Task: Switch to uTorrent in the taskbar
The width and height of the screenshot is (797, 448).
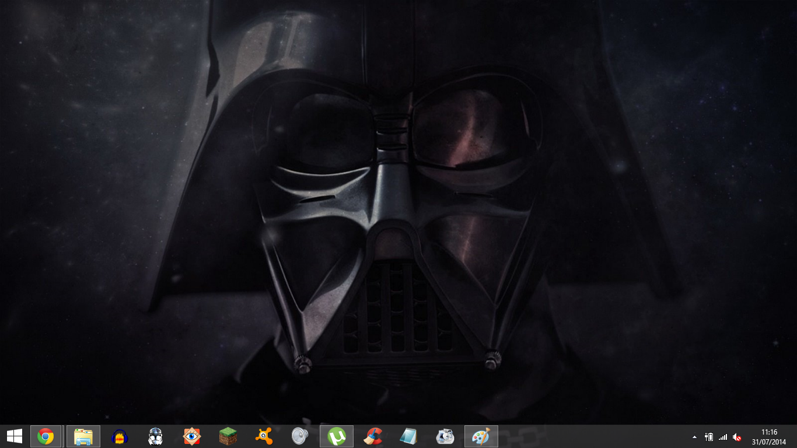Action: (x=337, y=436)
